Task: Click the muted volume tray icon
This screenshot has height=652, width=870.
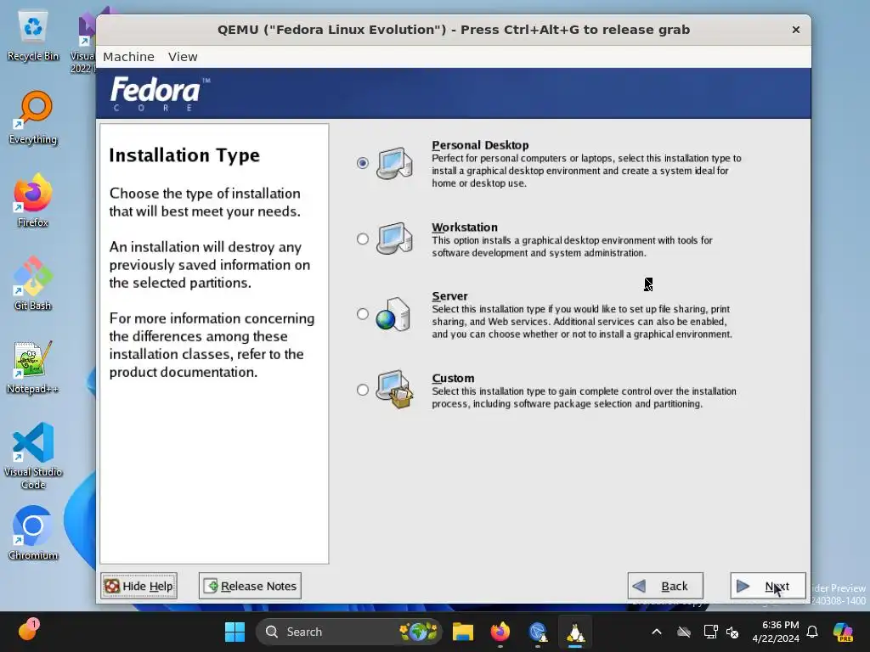Action: [732, 632]
